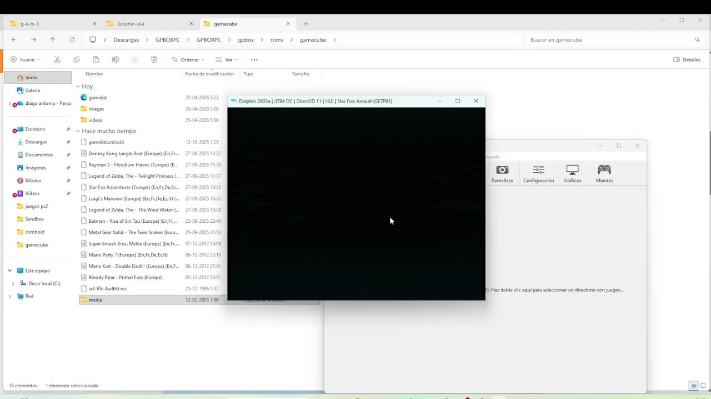Open the Ordenar sort dropdown
711x399 pixels.
coord(188,59)
